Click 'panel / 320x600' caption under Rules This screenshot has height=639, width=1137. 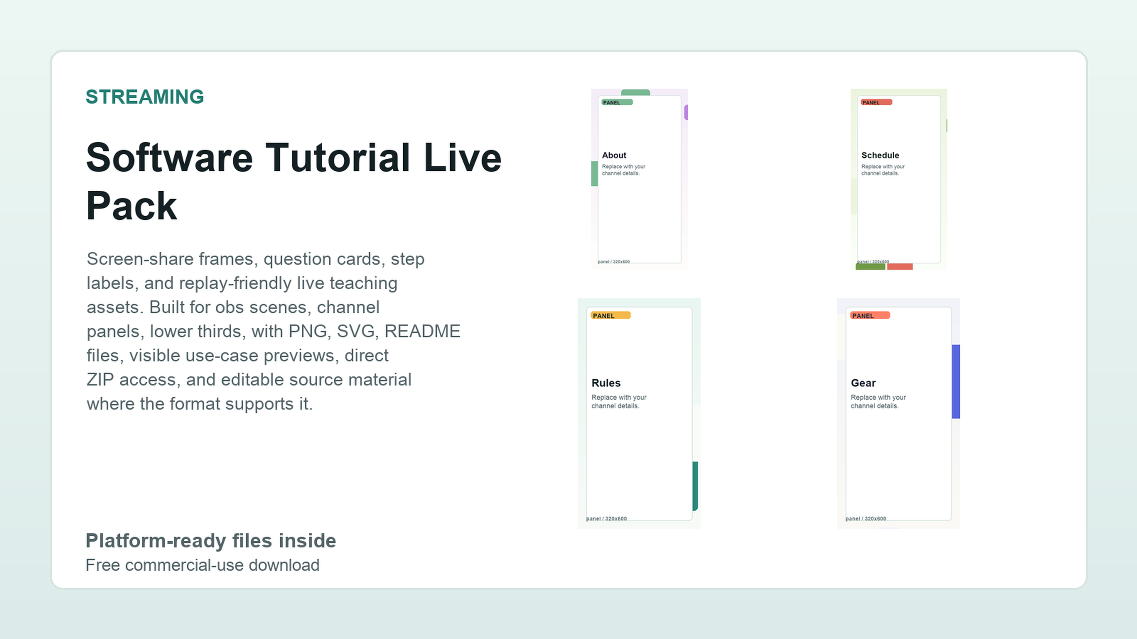pos(607,519)
